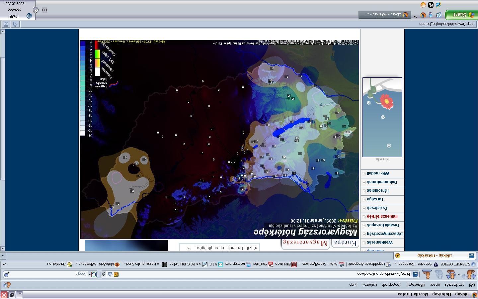This screenshot has height=299, width=478.
Task: Click the RSS feed icon in URL bar
Action: coord(116,274)
